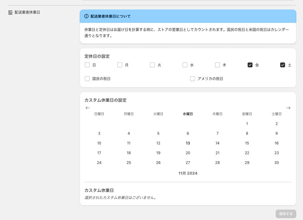Viewport: 303px width, 220px height.
Task: Select date 12 in the calendar
Action: [x=158, y=143]
